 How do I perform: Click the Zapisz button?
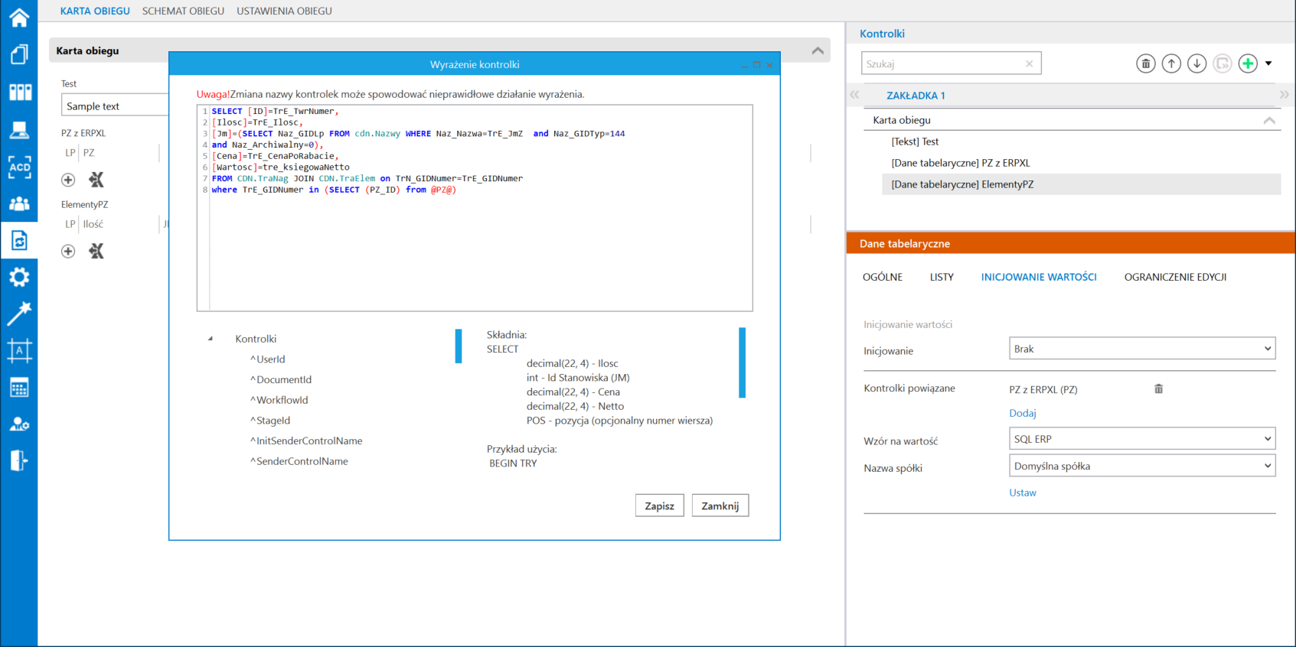point(659,506)
